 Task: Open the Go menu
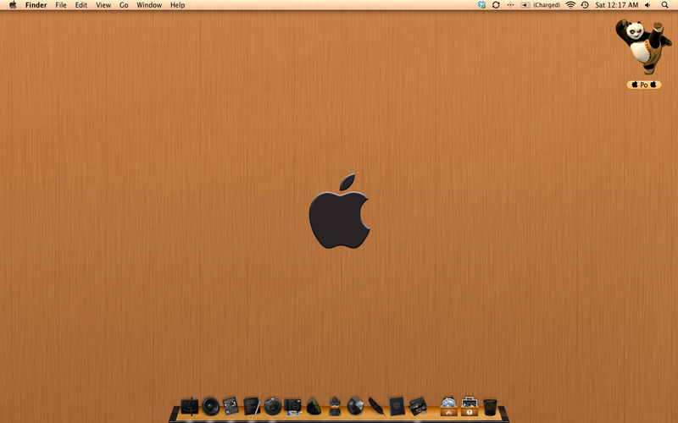click(124, 5)
